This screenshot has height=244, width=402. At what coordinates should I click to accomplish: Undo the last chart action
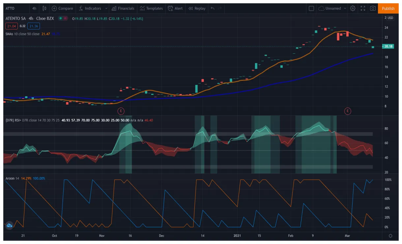212,8
